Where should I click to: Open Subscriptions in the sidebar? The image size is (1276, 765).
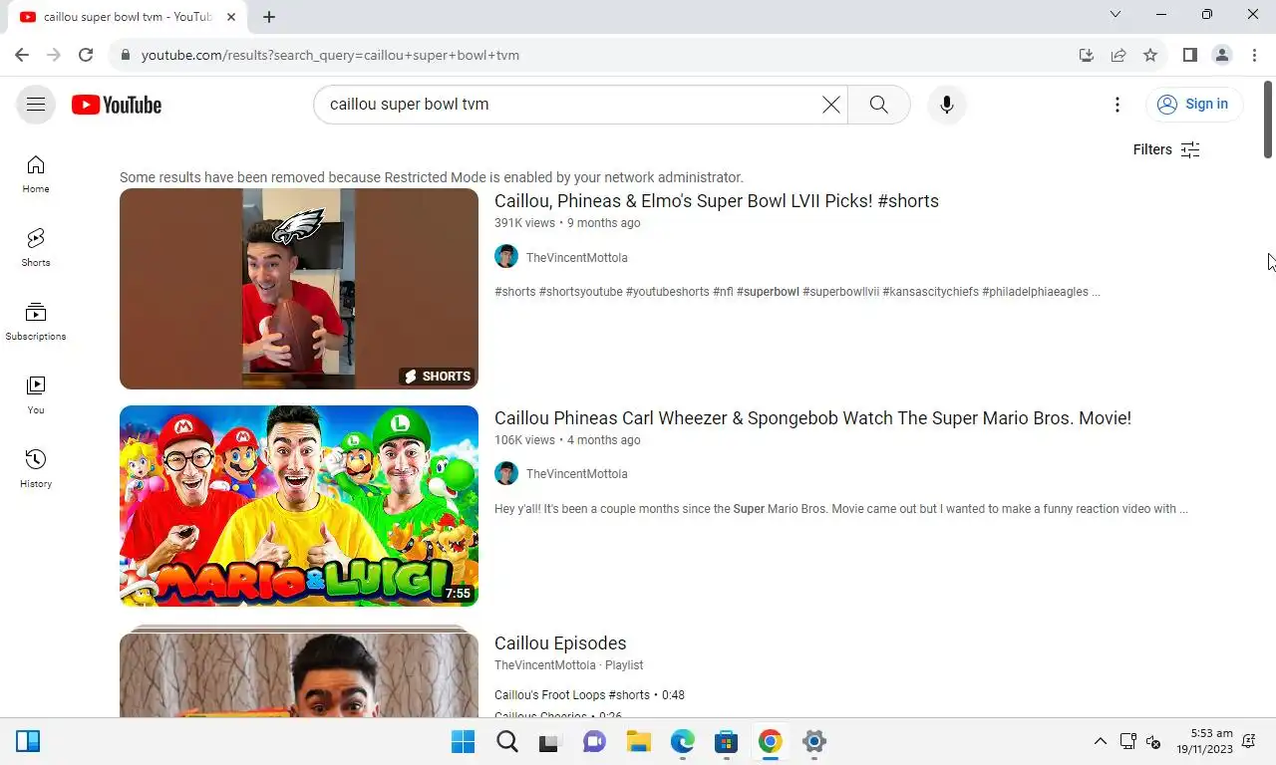coord(36,321)
